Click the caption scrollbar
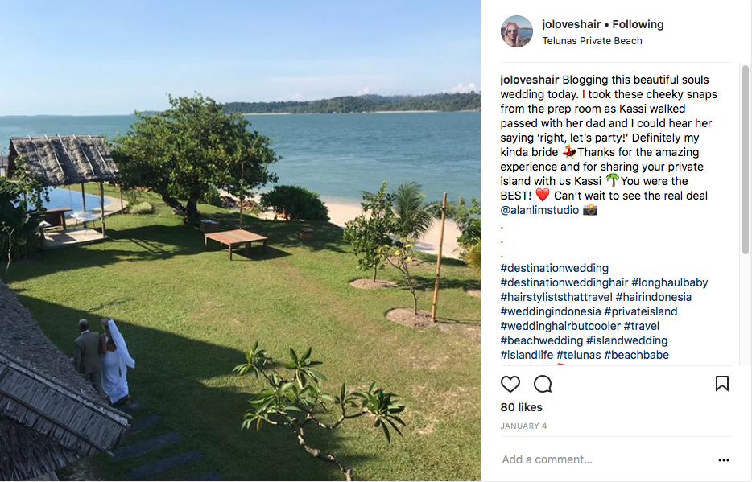Image resolution: width=752 pixels, height=482 pixels. click(746, 159)
